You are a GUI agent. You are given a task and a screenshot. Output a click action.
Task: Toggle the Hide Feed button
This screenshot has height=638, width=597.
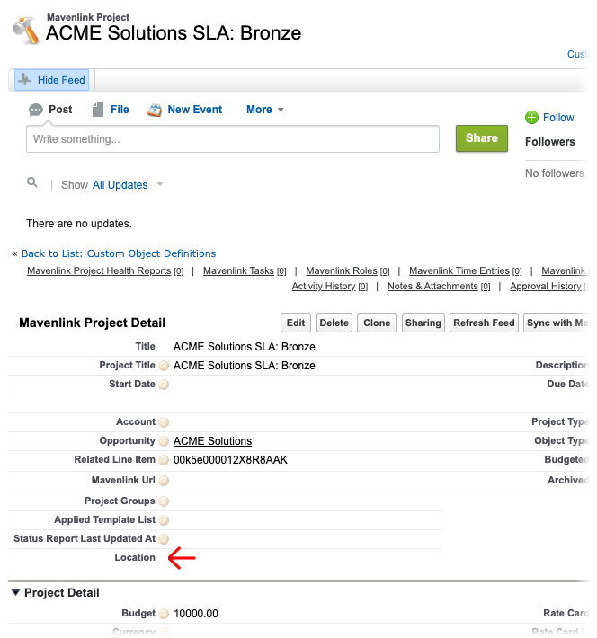tap(52, 80)
